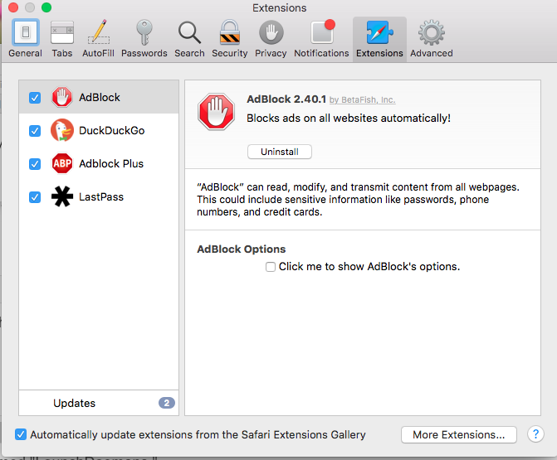This screenshot has height=460, width=557.
Task: Open the help question mark button
Action: (x=535, y=434)
